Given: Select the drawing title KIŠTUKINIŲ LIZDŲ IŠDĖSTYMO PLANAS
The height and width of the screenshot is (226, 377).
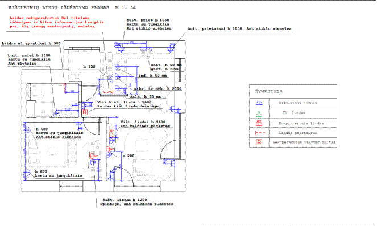Looking at the screenshot, I should (59, 7).
